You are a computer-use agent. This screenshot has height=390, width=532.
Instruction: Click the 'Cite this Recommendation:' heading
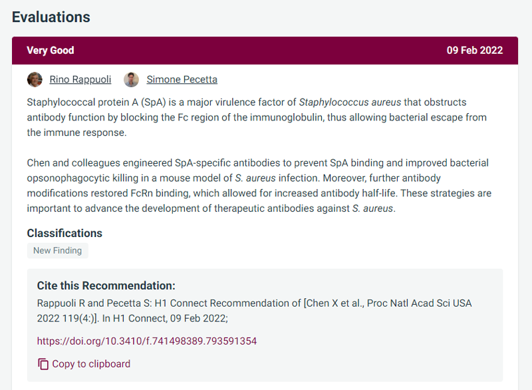click(106, 286)
